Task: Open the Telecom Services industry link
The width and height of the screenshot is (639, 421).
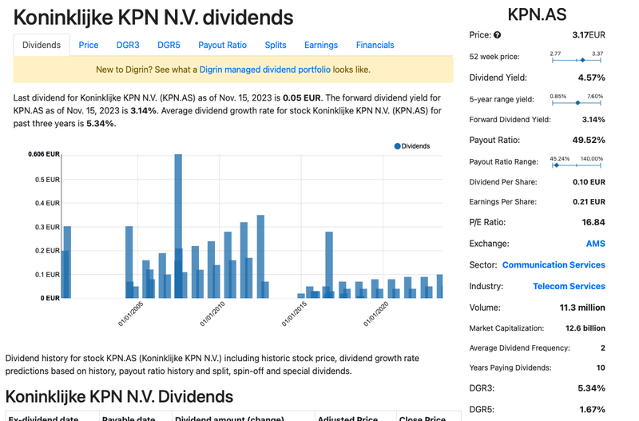Action: click(x=569, y=286)
